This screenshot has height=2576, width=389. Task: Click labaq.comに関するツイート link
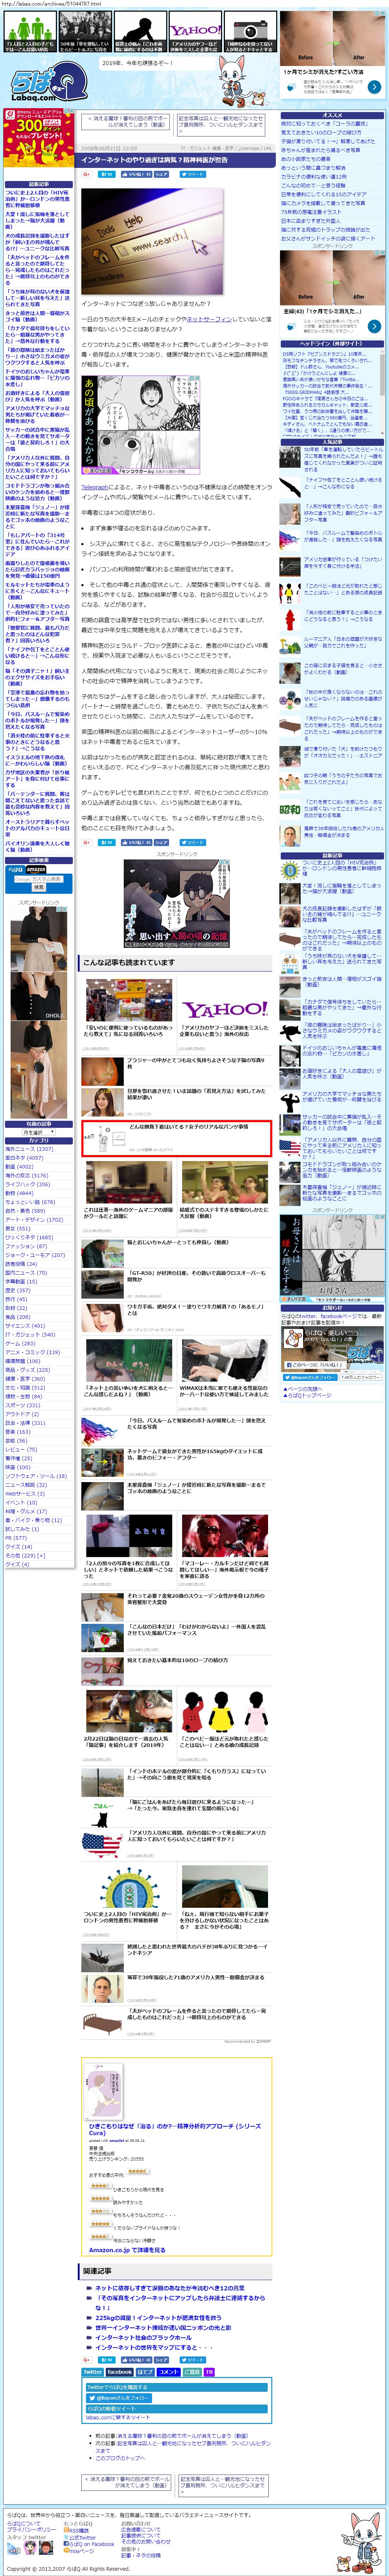tap(118, 2418)
